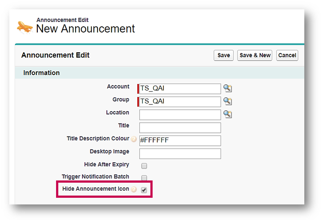323x220 pixels.
Task: Click help icon beside Hide Announcement Icon
Action: (134, 189)
